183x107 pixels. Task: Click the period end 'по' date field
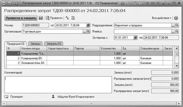161,37
